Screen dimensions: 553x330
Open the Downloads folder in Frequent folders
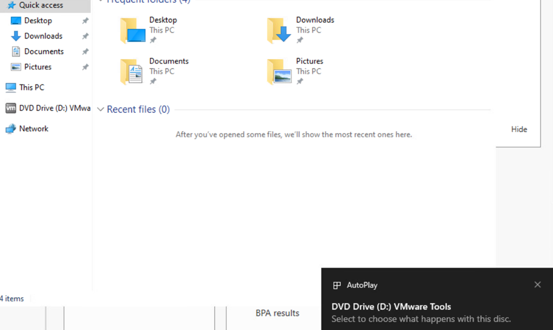279,31
